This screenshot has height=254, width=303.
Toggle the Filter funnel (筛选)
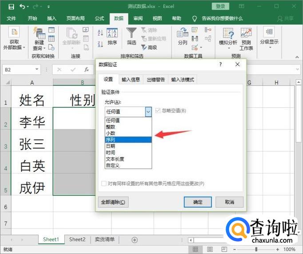click(x=132, y=37)
